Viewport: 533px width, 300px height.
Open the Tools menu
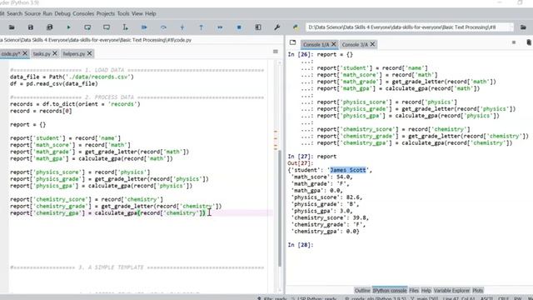pyautogui.click(x=123, y=13)
